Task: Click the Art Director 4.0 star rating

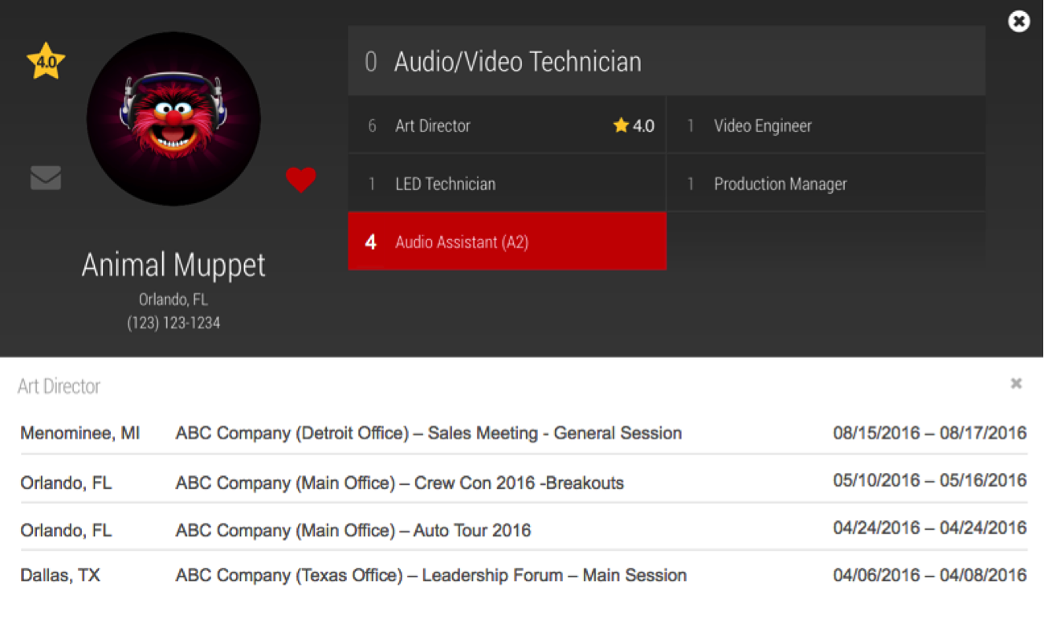Action: click(x=634, y=125)
